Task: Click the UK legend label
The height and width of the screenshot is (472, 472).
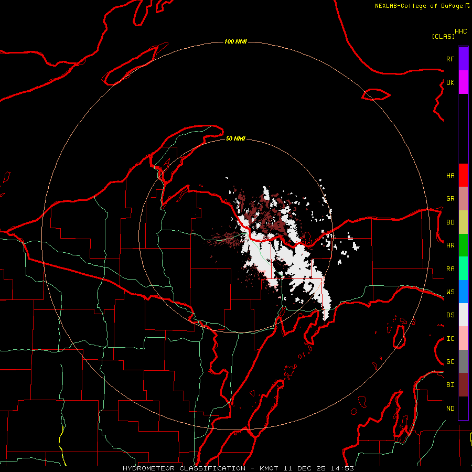Action: coord(450,82)
